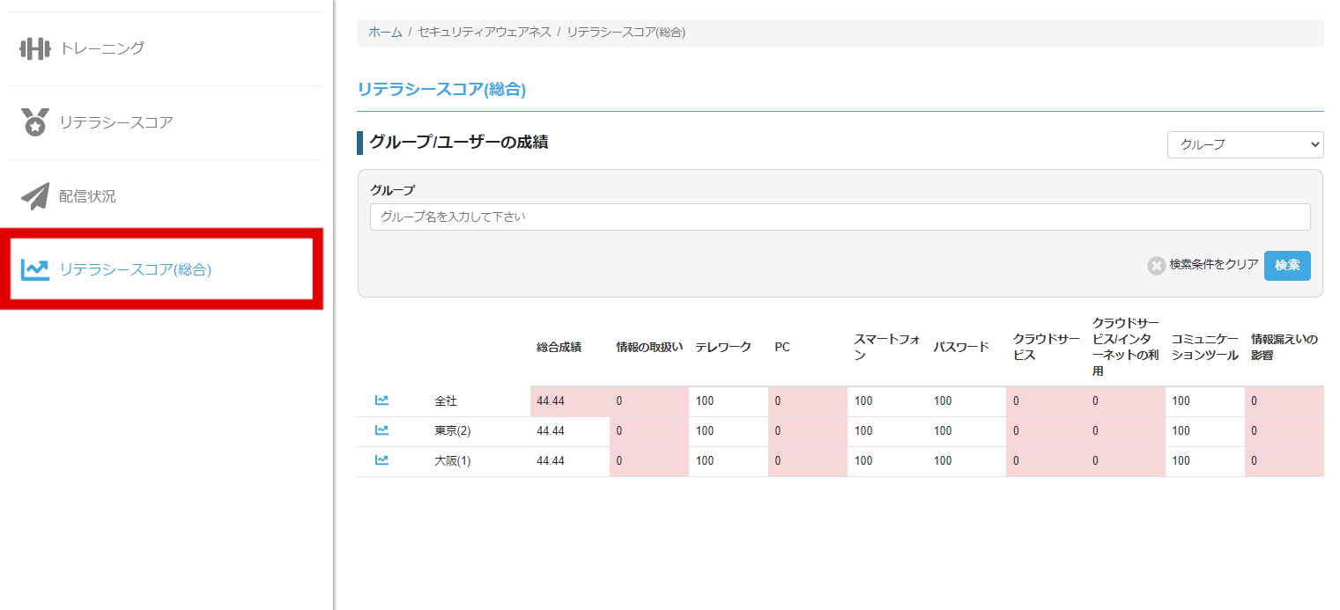Click リテラシースコア(総合) in the breadcrumb

(x=626, y=32)
